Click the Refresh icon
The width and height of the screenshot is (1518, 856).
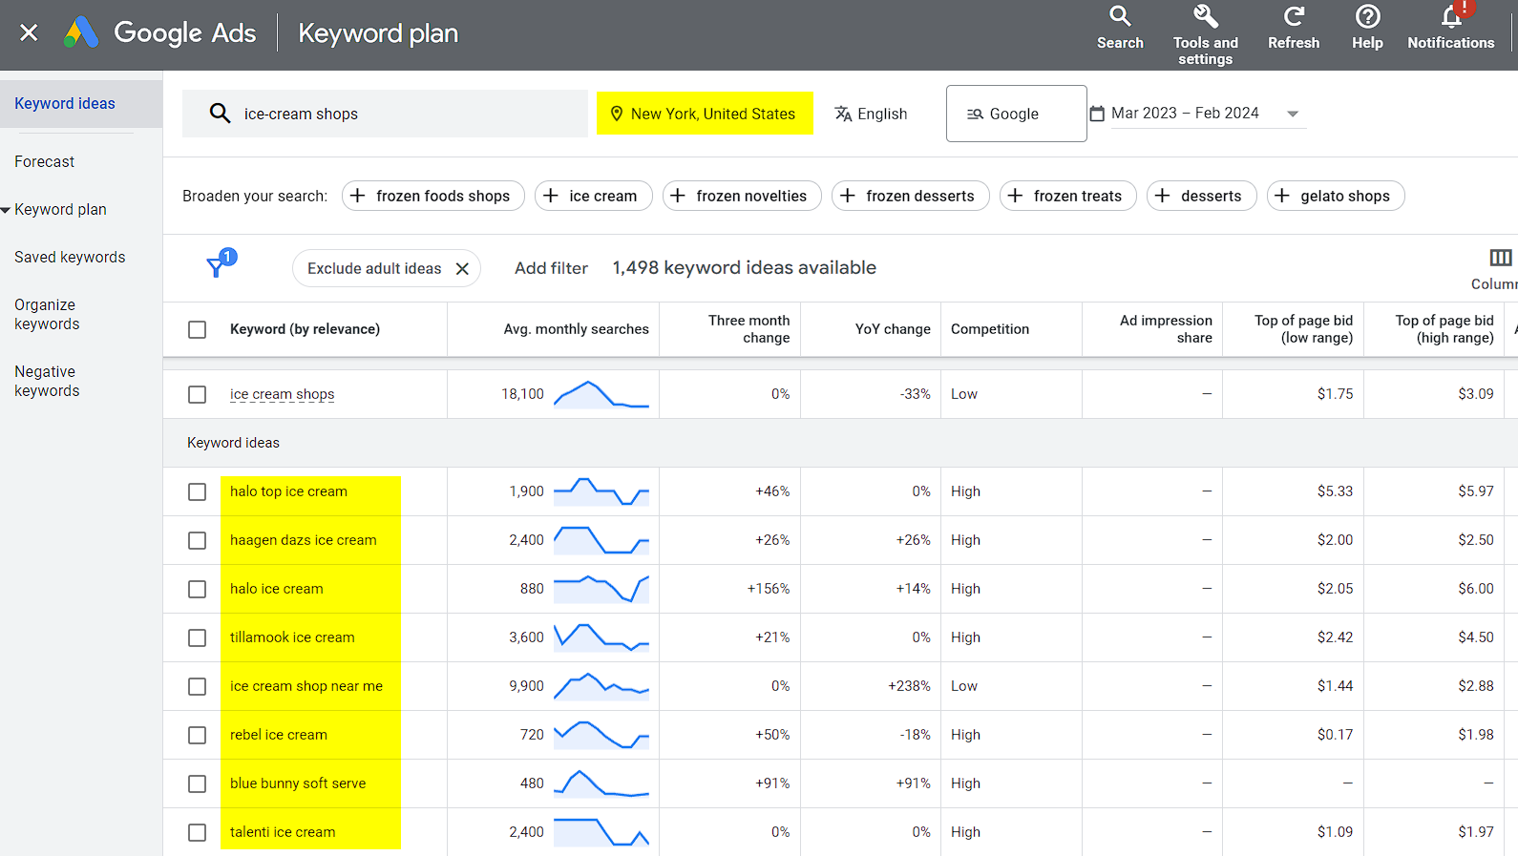point(1294,16)
